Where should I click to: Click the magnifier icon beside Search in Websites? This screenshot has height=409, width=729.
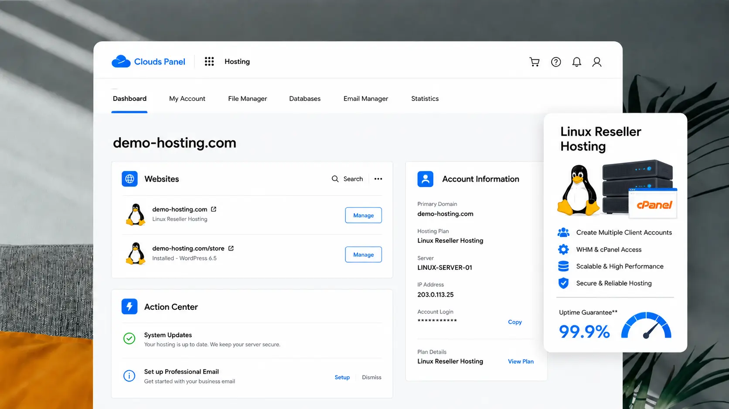(x=335, y=179)
